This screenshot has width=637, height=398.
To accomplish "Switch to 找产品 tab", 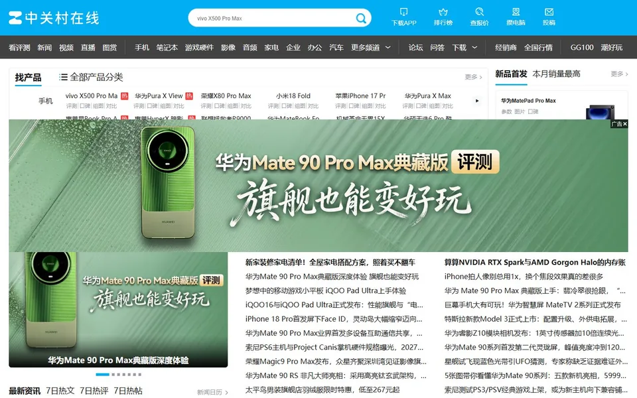I will click(28, 77).
